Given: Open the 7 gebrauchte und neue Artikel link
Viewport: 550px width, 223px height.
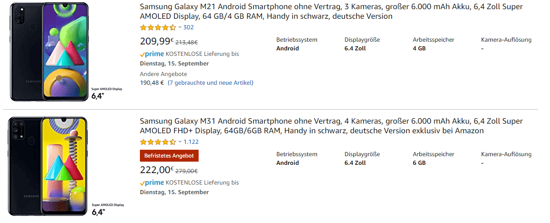Looking at the screenshot, I should coord(211,83).
